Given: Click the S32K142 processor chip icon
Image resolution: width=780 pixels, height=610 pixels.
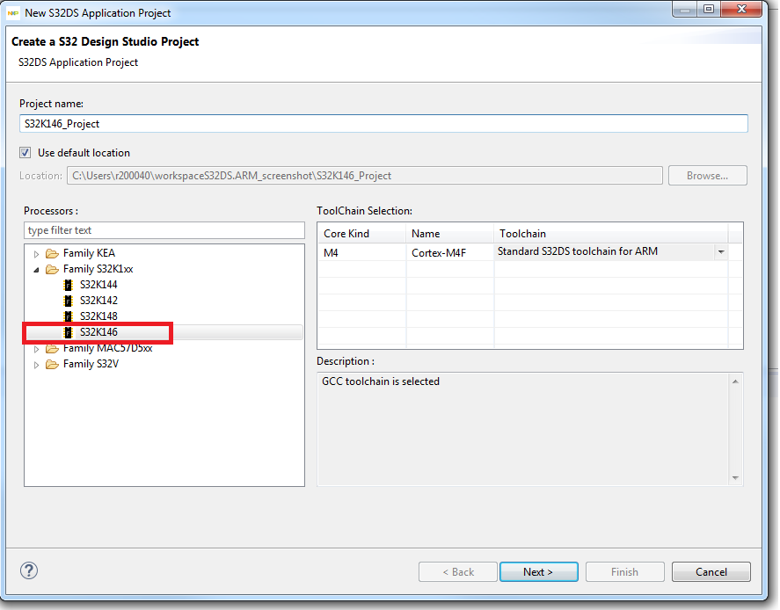Looking at the screenshot, I should (x=68, y=301).
